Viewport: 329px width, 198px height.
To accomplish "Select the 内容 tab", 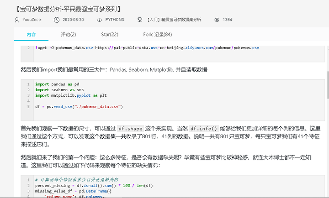I will coord(31,35).
